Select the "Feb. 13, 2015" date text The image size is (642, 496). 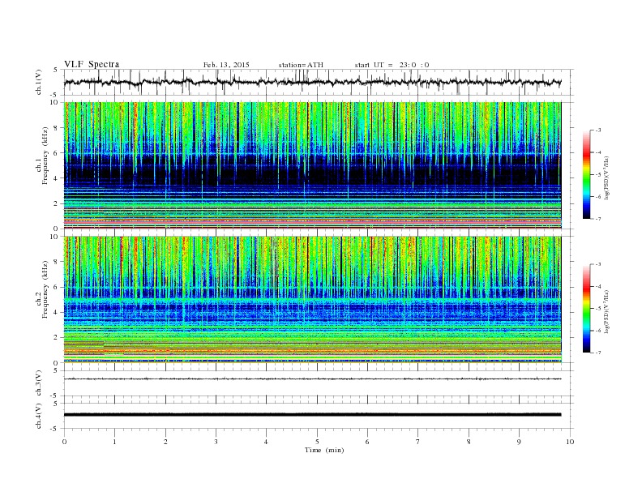[226, 65]
